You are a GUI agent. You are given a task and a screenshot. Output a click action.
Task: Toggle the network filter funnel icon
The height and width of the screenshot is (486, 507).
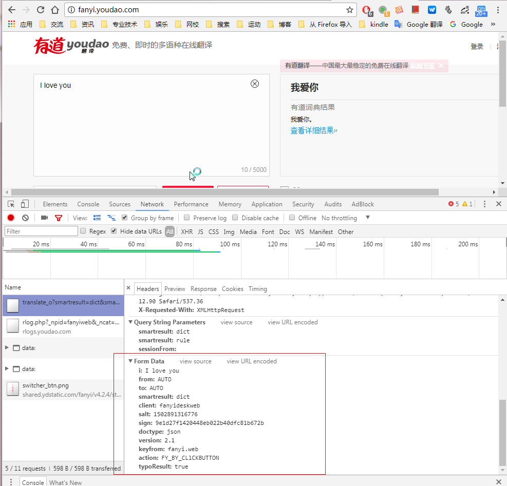coord(59,218)
